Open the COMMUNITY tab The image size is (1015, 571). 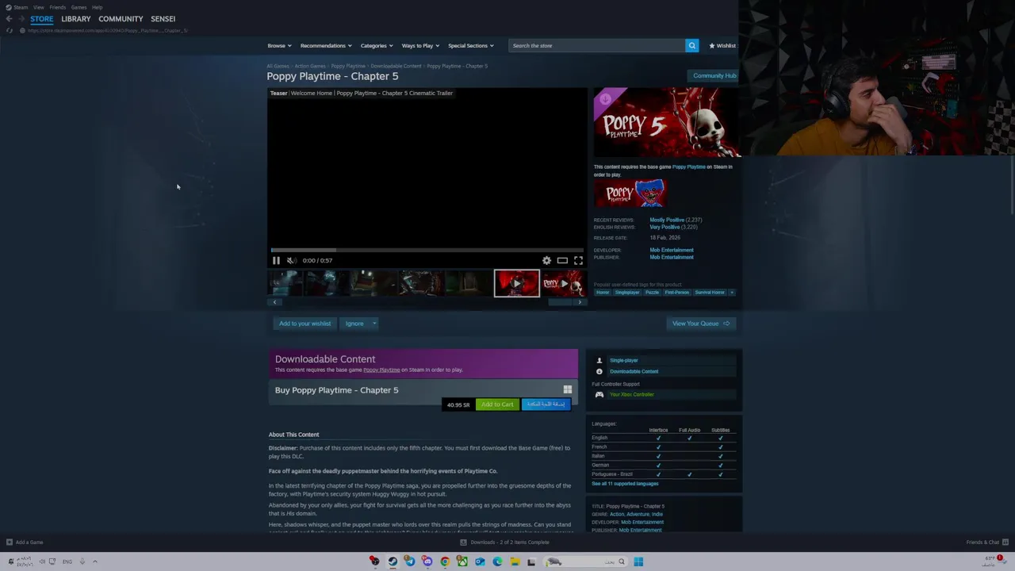pyautogui.click(x=121, y=18)
